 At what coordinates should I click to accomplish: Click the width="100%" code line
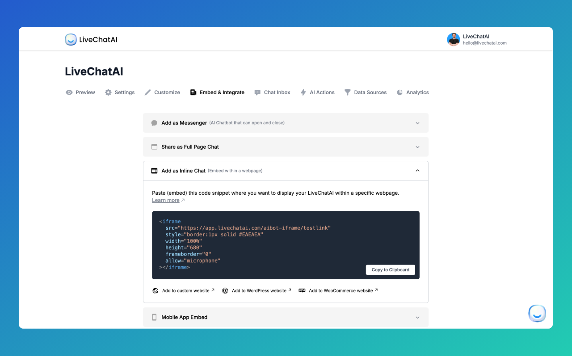point(184,241)
